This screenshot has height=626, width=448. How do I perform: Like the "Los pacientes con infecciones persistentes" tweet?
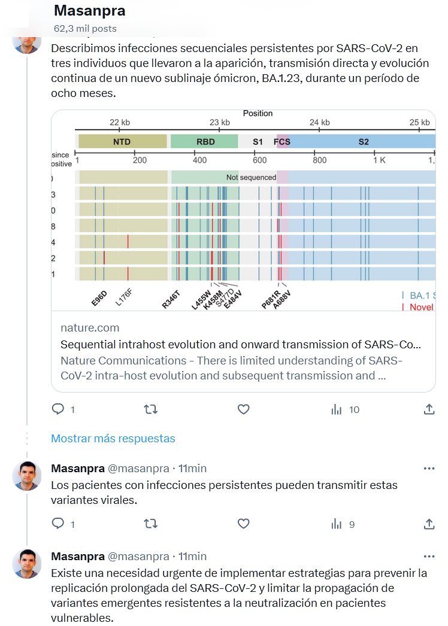click(243, 524)
